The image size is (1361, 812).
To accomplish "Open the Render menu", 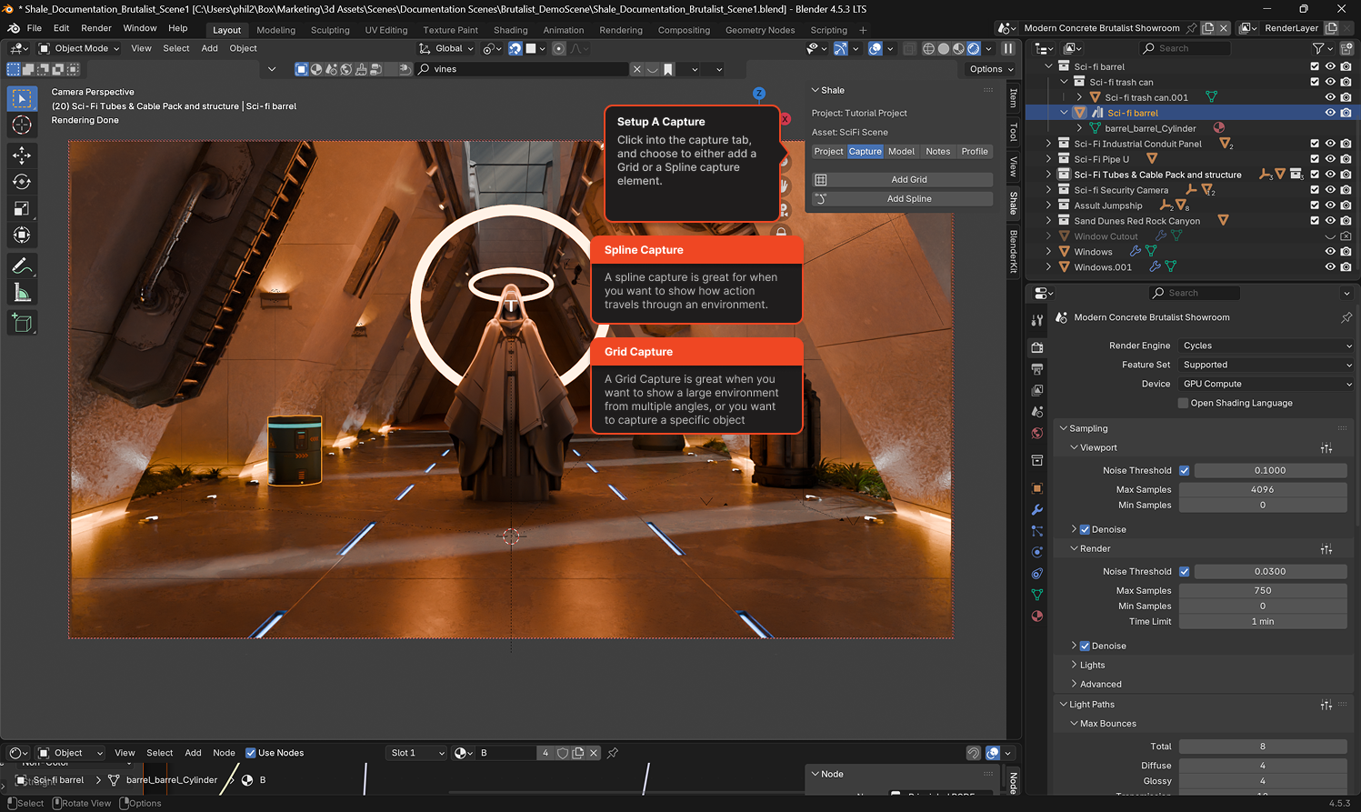I will [x=96, y=28].
